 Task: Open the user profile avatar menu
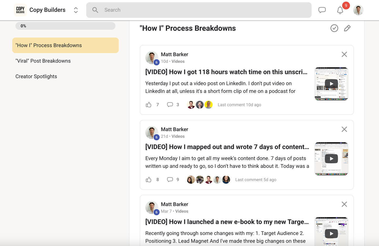[358, 10]
